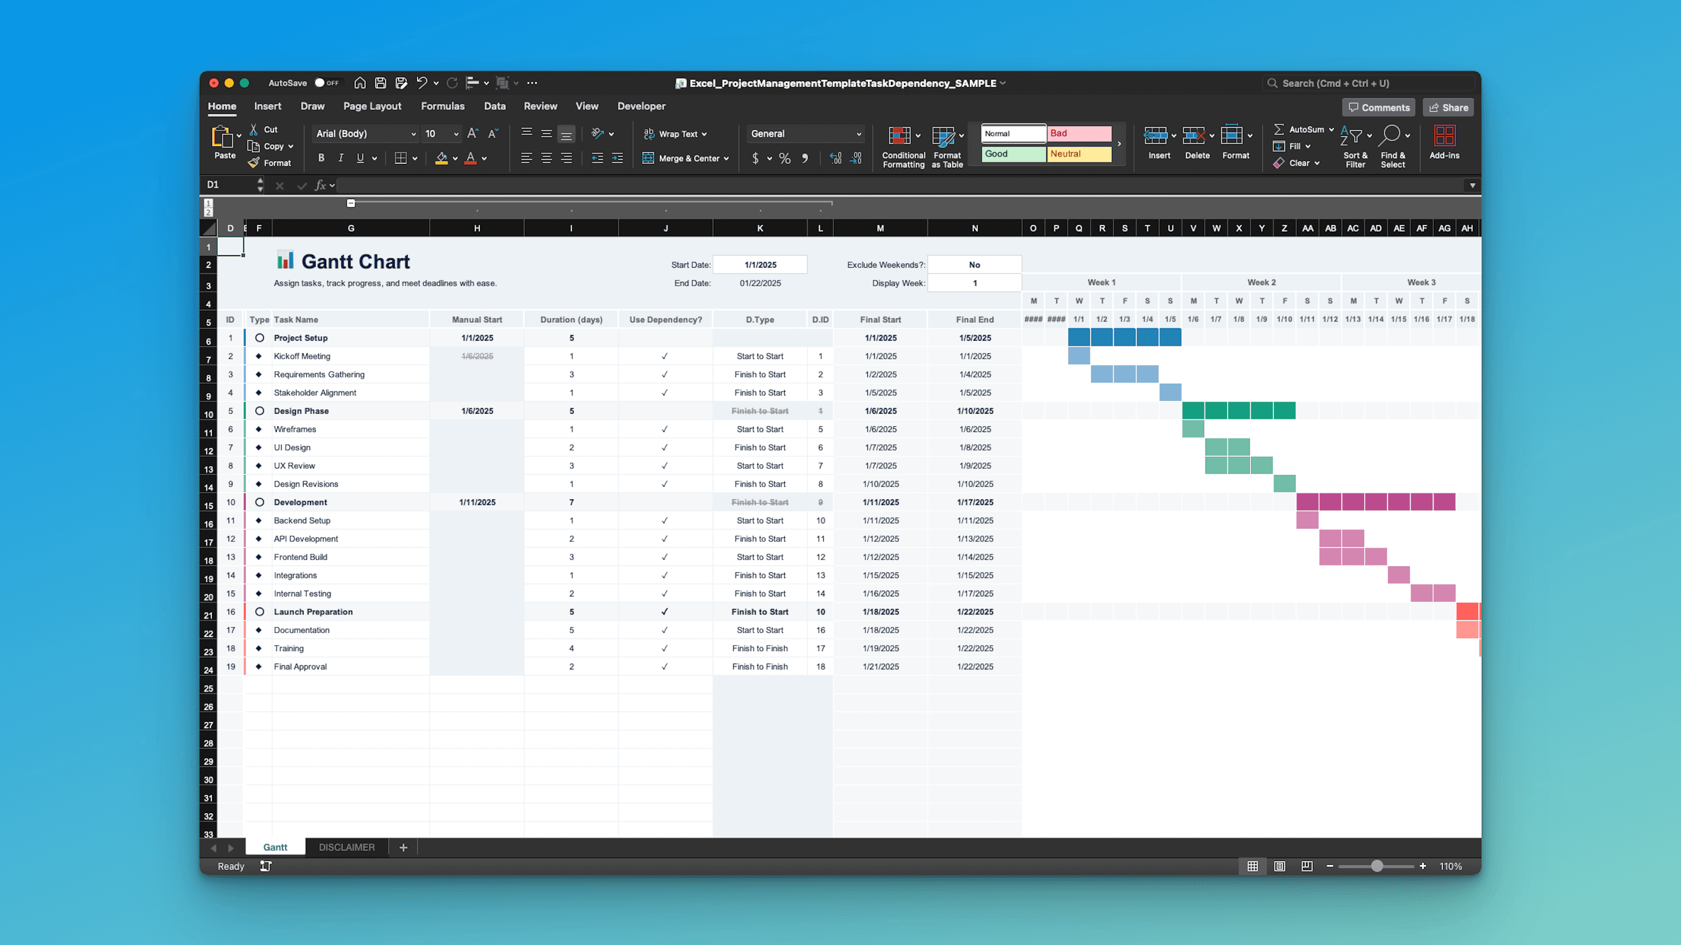Click the Share button

pyautogui.click(x=1448, y=107)
